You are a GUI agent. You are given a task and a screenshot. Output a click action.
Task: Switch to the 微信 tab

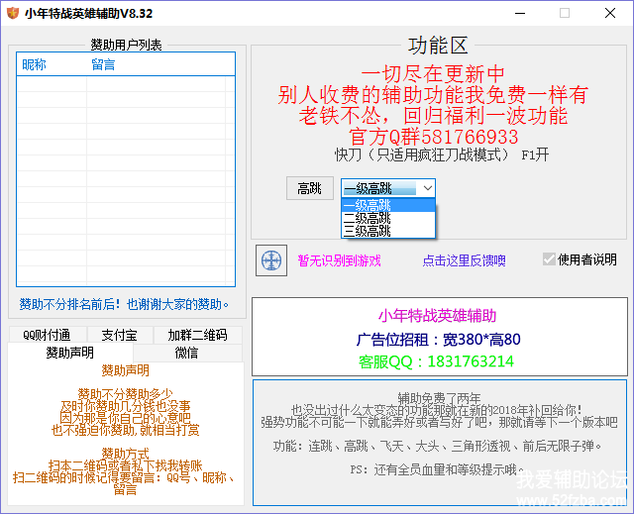186,353
